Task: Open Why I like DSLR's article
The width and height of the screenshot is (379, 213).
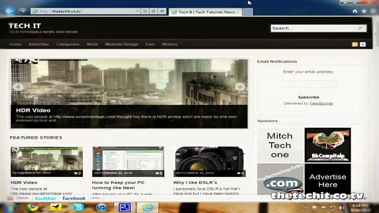Action: pos(195,183)
